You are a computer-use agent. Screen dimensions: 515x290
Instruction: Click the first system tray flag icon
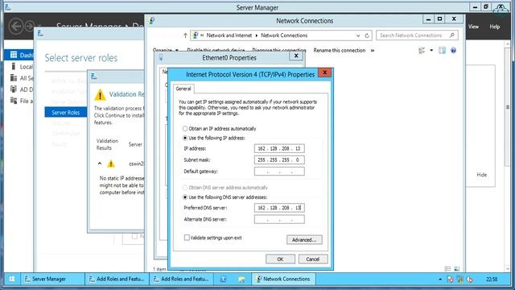[450, 280]
